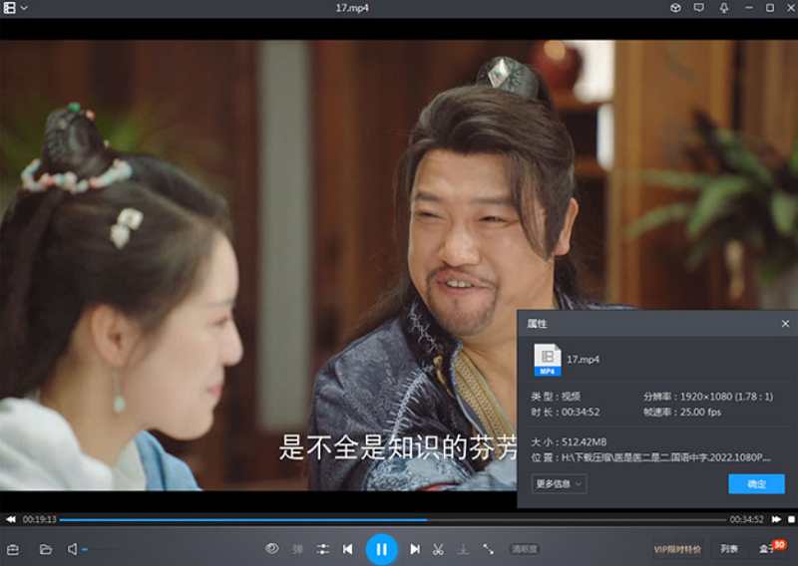798x566 pixels.
Task: Pause the video with the blue button
Action: 381,549
